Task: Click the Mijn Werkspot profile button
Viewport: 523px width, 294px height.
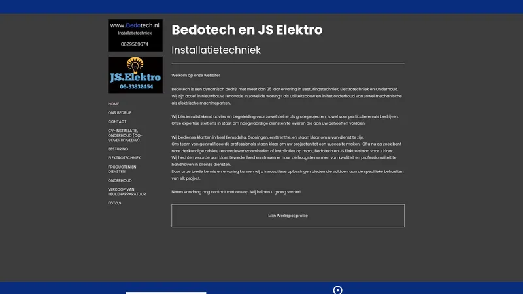Action: click(288, 216)
